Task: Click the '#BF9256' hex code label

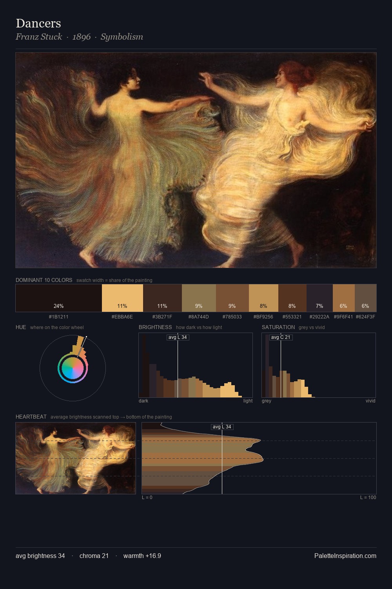Action: click(263, 317)
